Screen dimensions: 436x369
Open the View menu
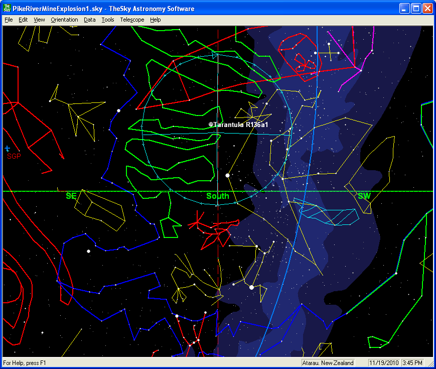39,20
